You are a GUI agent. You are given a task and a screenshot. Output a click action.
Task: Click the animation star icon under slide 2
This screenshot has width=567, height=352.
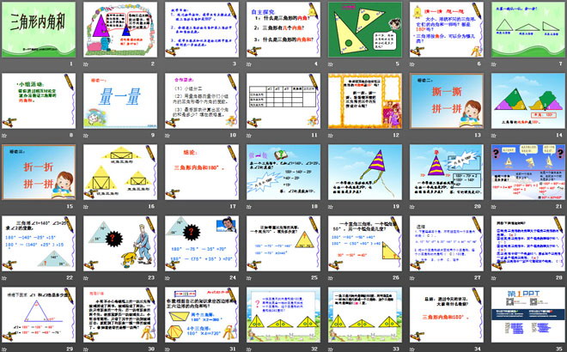88,64
